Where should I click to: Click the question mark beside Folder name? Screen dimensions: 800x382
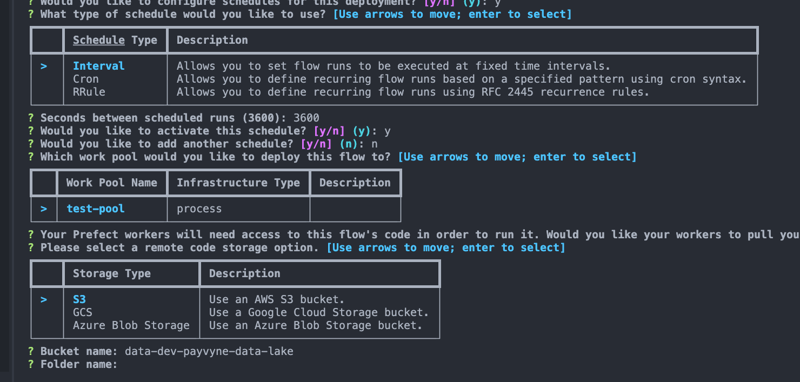tap(31, 364)
